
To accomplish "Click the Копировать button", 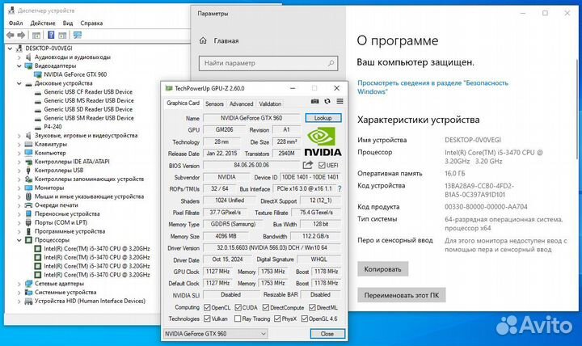I will click(x=382, y=268).
